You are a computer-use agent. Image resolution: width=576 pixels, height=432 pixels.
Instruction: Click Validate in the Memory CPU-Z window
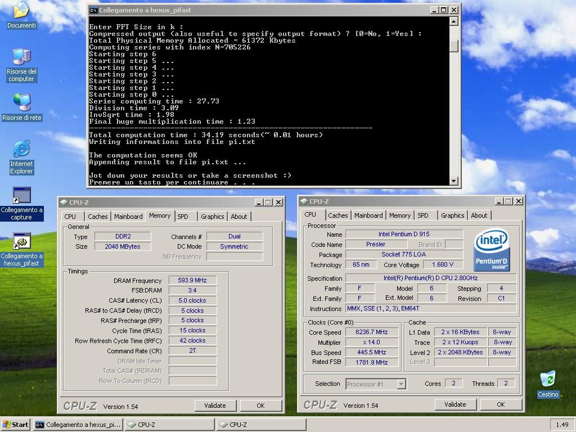pyautogui.click(x=215, y=406)
